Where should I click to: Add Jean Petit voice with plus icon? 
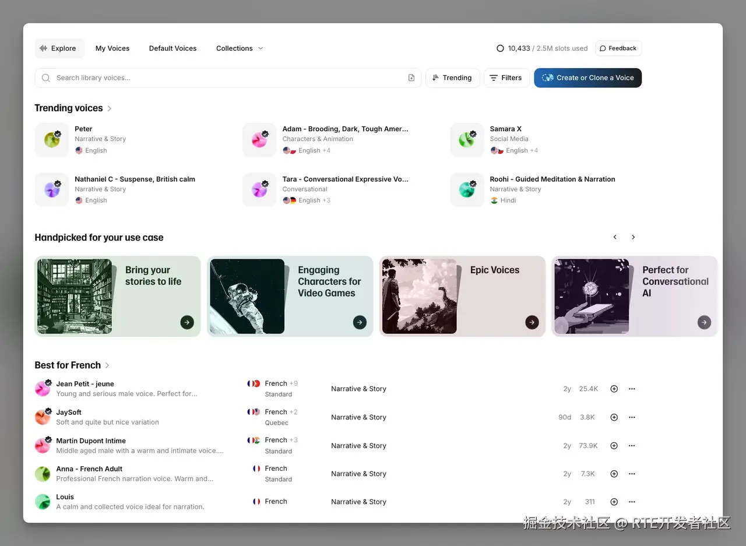pyautogui.click(x=614, y=389)
